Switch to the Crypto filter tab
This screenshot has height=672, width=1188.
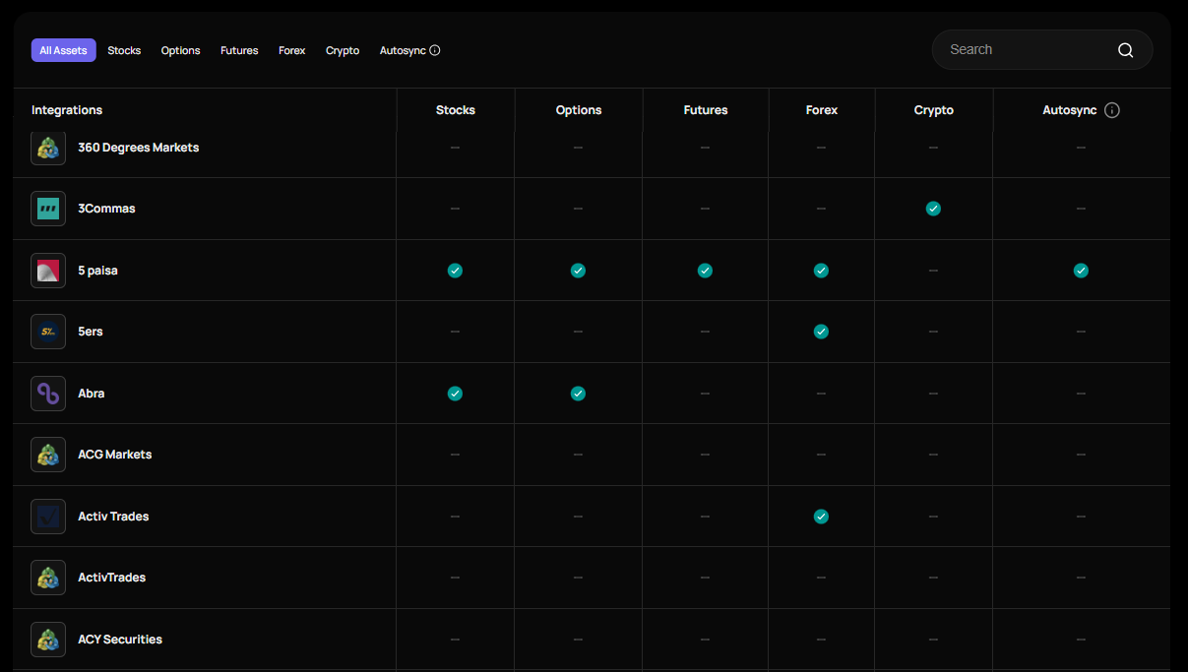pos(343,50)
